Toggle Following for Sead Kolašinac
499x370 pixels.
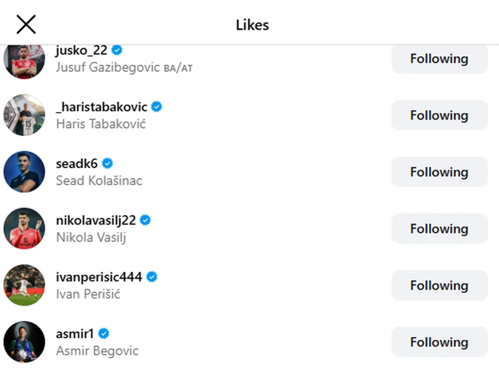[x=439, y=172]
